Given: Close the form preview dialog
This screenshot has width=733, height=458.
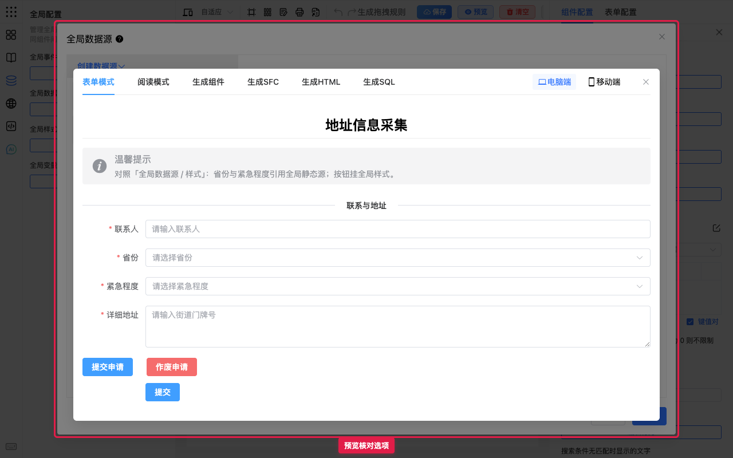Looking at the screenshot, I should point(646,82).
